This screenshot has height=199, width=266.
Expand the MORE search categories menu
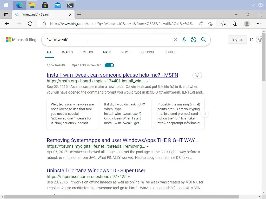click(x=171, y=52)
